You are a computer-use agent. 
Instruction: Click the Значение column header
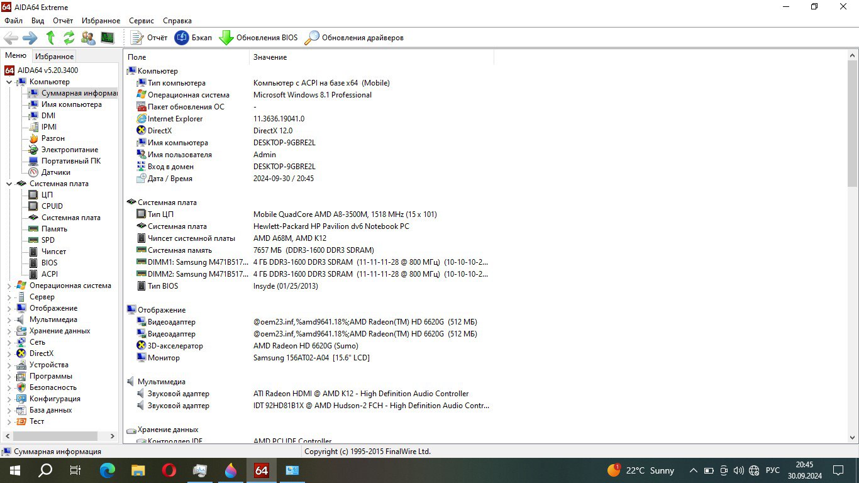pos(372,57)
